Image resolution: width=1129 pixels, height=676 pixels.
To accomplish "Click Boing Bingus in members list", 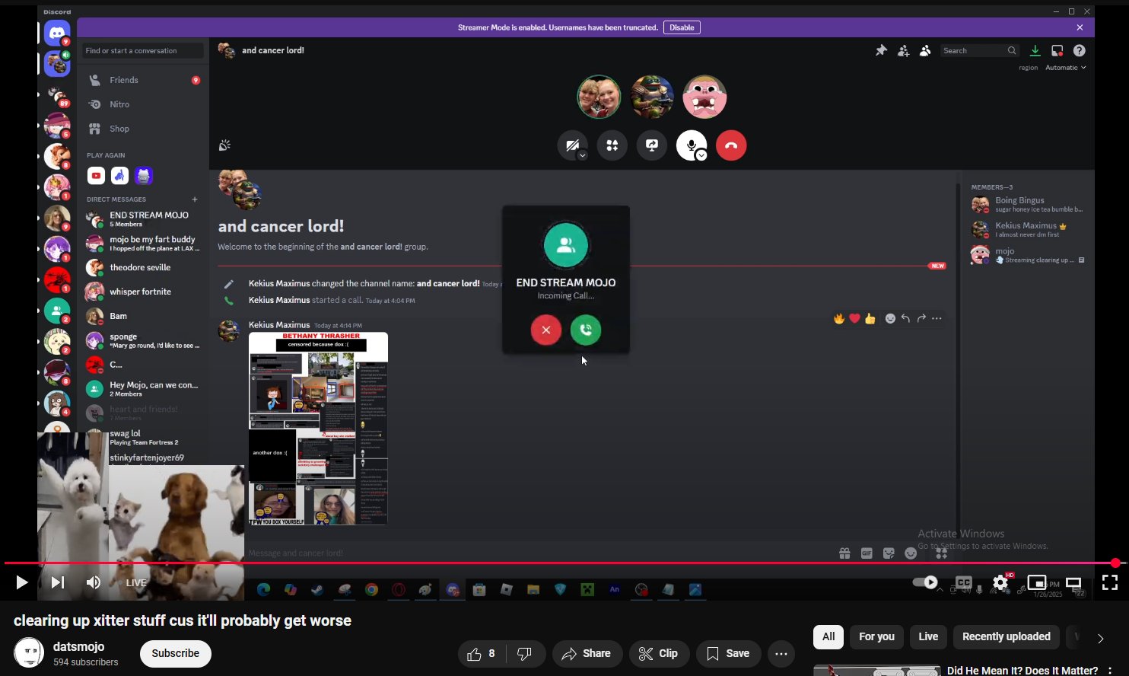I will tap(1027, 205).
